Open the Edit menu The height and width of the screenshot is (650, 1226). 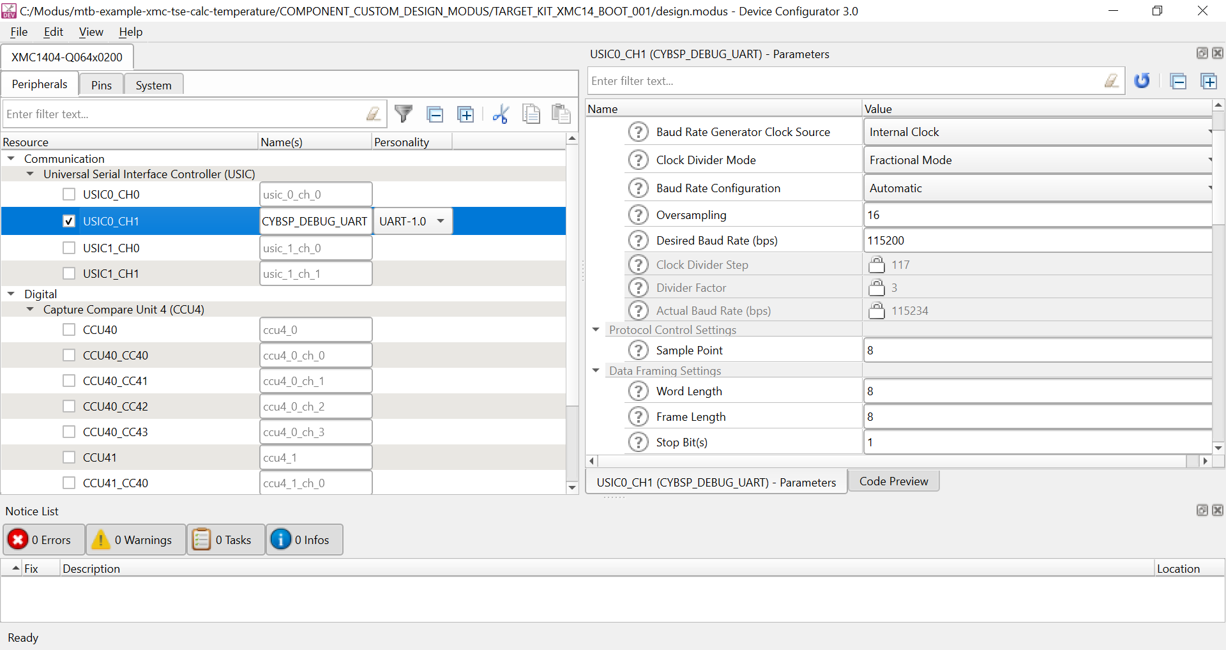[54, 32]
